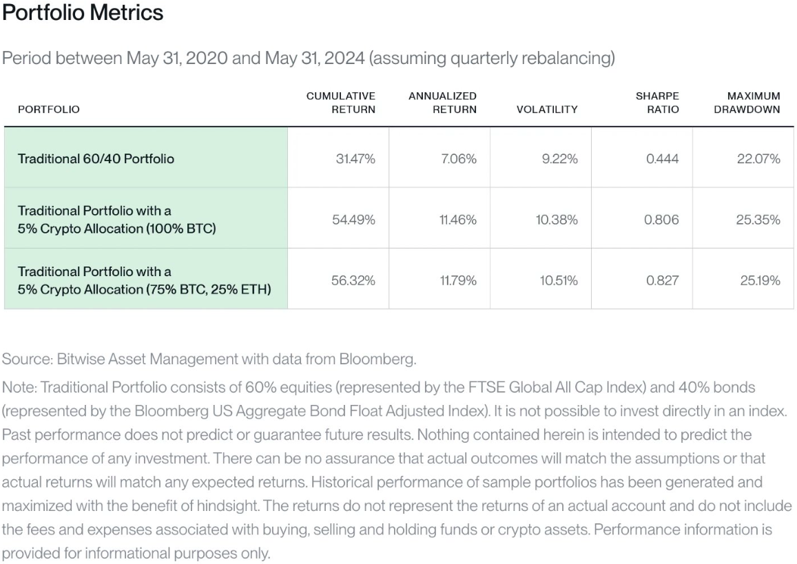Click the 11.46% annualized return cell

click(458, 220)
